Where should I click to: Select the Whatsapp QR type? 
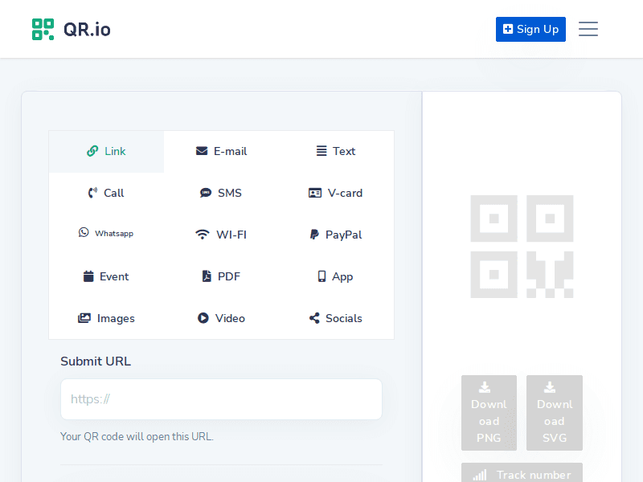coord(106,234)
